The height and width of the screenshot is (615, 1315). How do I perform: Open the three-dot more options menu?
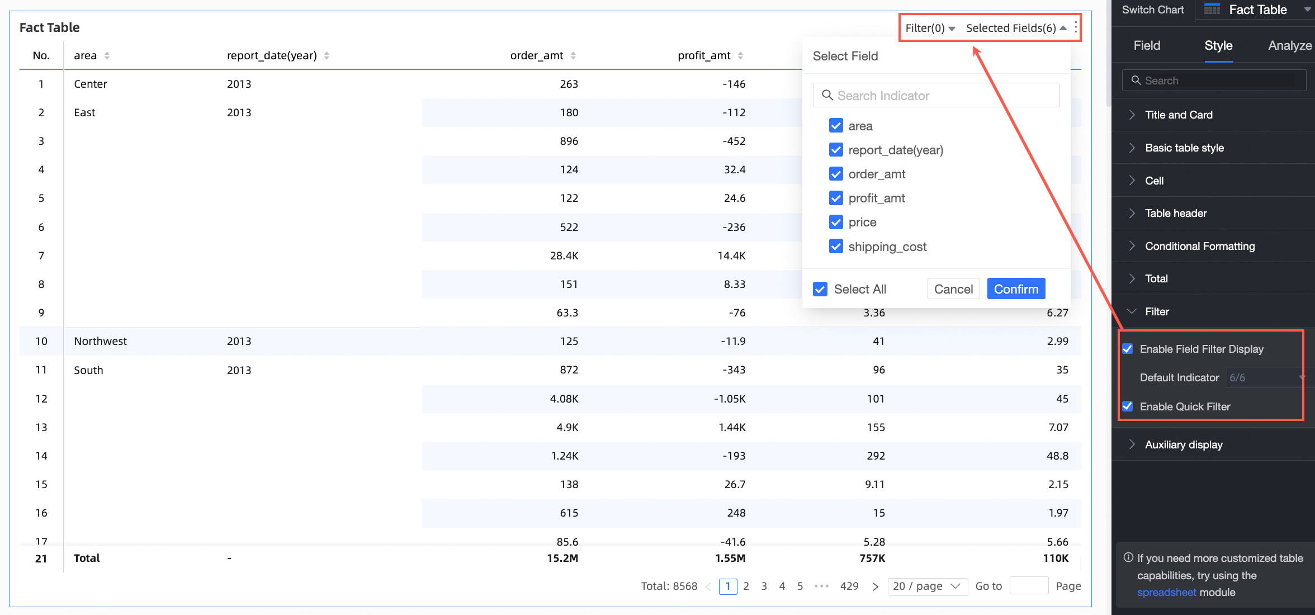pos(1076,28)
